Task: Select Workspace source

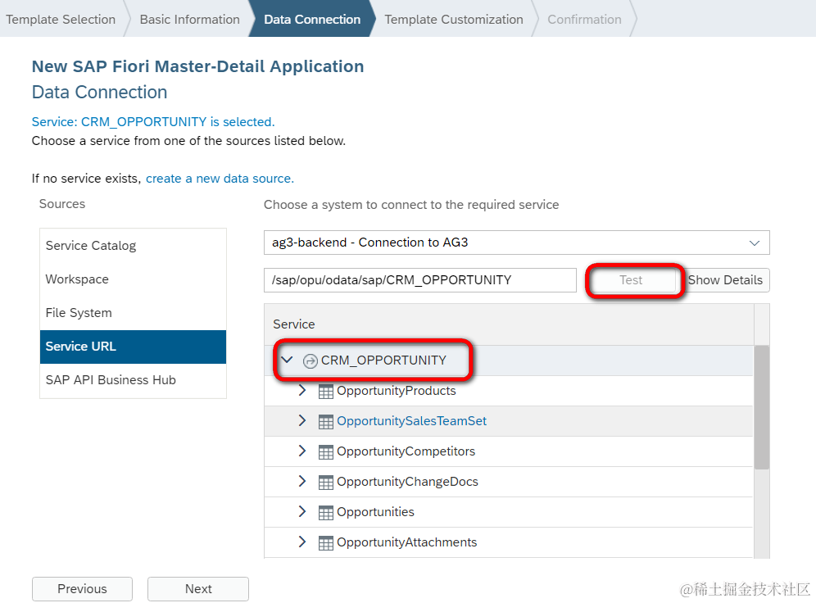Action: click(x=134, y=279)
